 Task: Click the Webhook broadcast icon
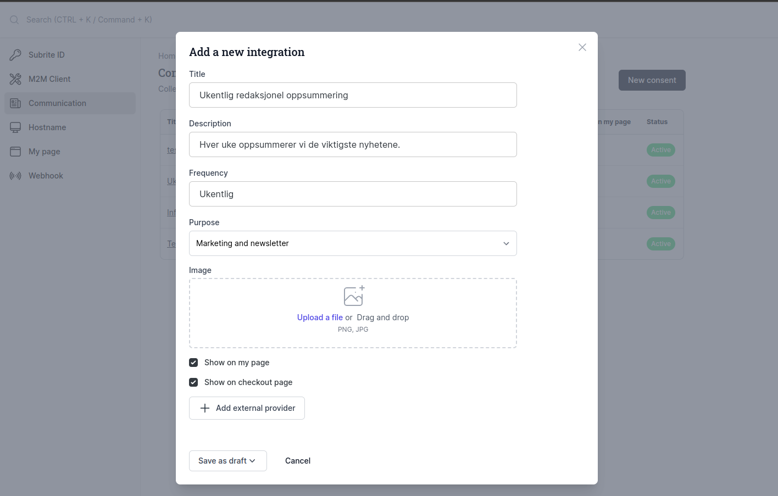[15, 176]
